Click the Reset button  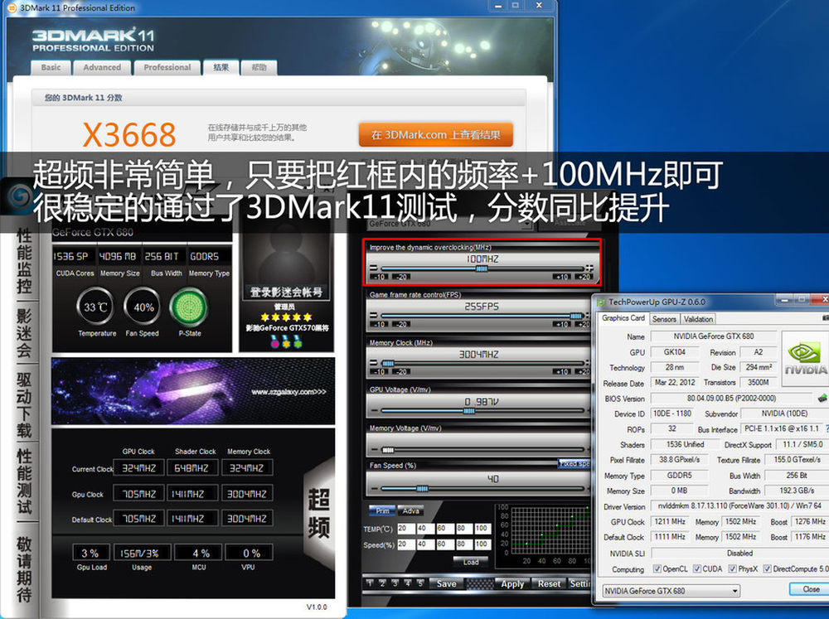[549, 583]
